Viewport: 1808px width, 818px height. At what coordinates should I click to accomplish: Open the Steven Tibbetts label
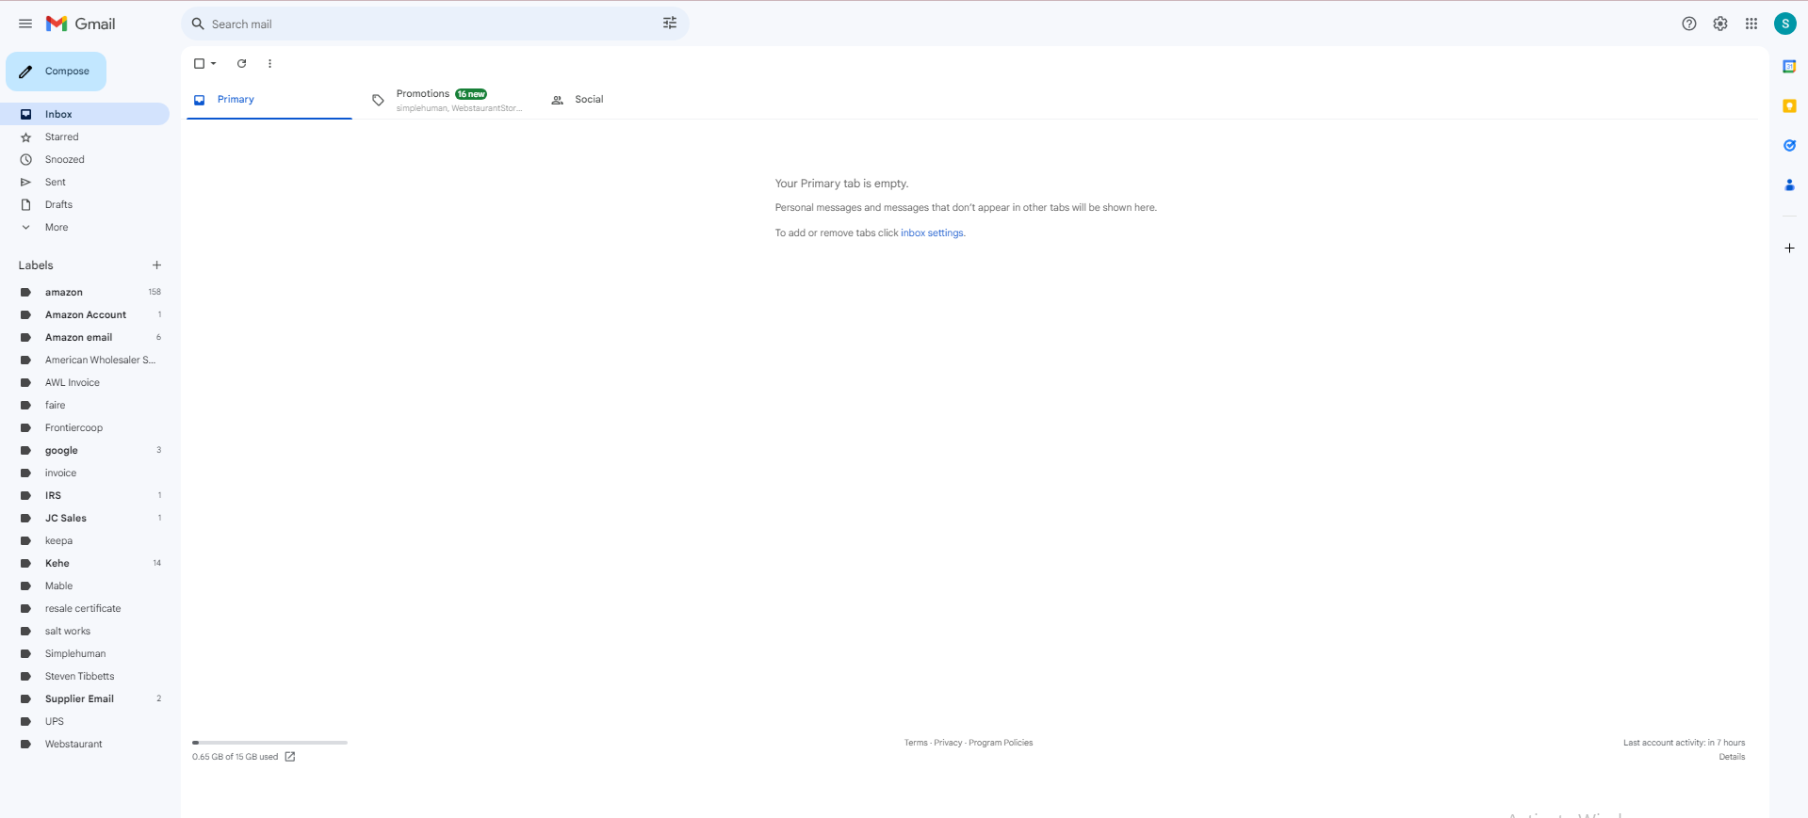click(85, 676)
